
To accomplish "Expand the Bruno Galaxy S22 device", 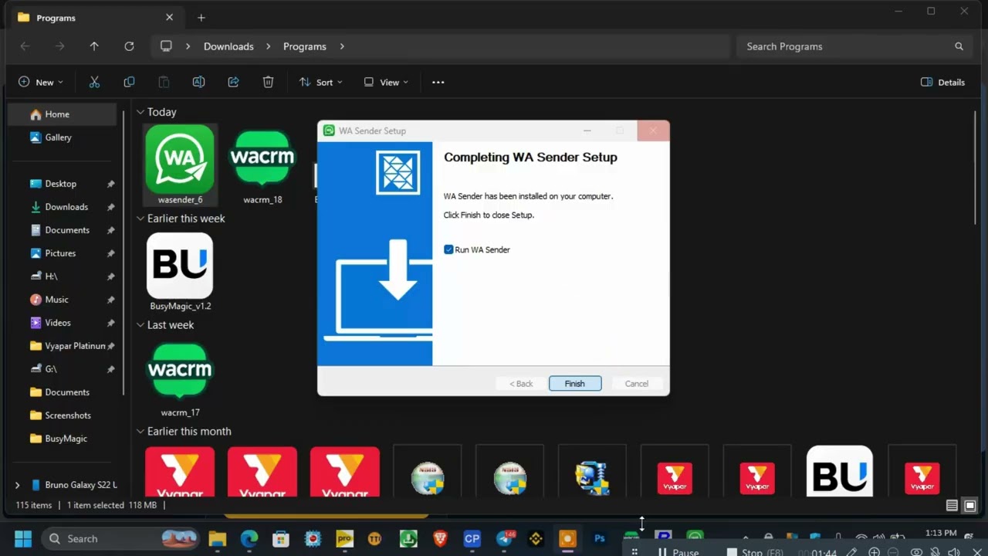I will tap(17, 485).
